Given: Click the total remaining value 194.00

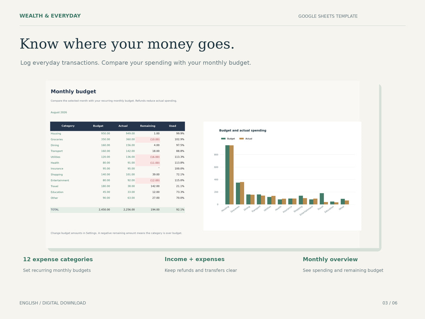Looking at the screenshot, I should coord(155,210).
